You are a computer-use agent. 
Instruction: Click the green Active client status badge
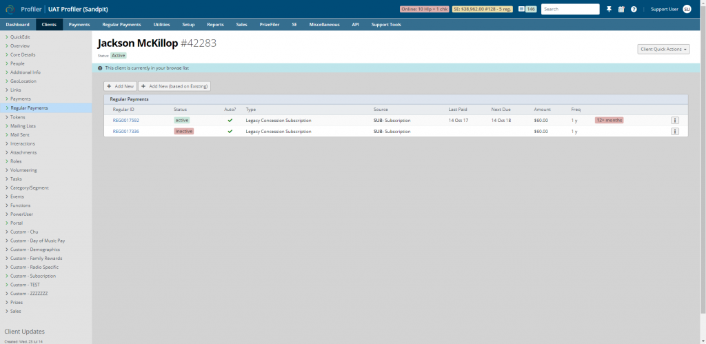pos(119,55)
